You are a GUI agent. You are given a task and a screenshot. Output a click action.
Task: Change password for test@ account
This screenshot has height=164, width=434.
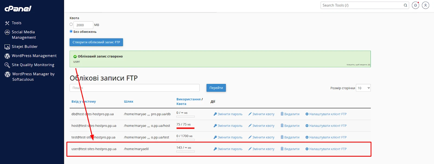(x=228, y=137)
